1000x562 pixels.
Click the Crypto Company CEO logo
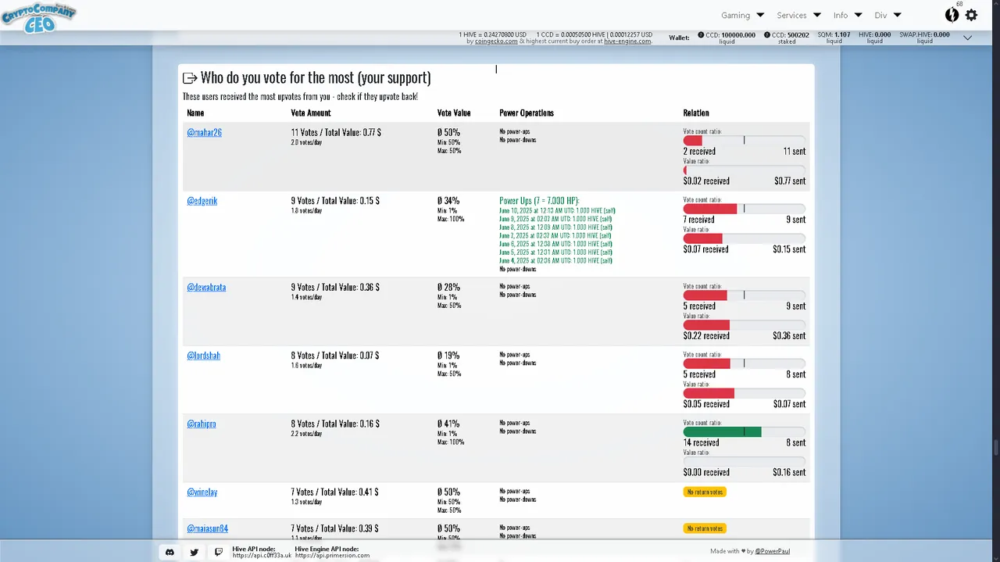click(x=38, y=16)
